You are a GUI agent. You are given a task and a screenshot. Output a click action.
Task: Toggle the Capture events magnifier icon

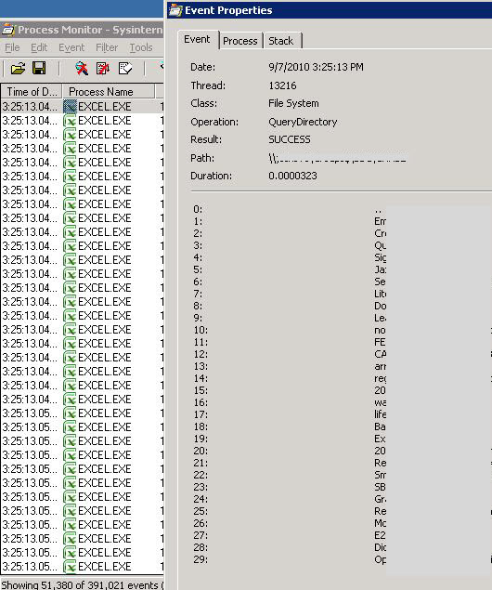(82, 68)
